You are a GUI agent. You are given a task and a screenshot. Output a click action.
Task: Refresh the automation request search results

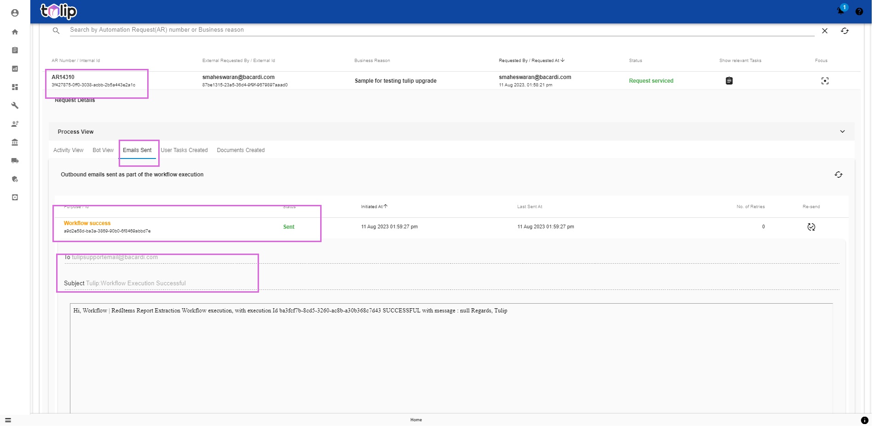pyautogui.click(x=845, y=31)
